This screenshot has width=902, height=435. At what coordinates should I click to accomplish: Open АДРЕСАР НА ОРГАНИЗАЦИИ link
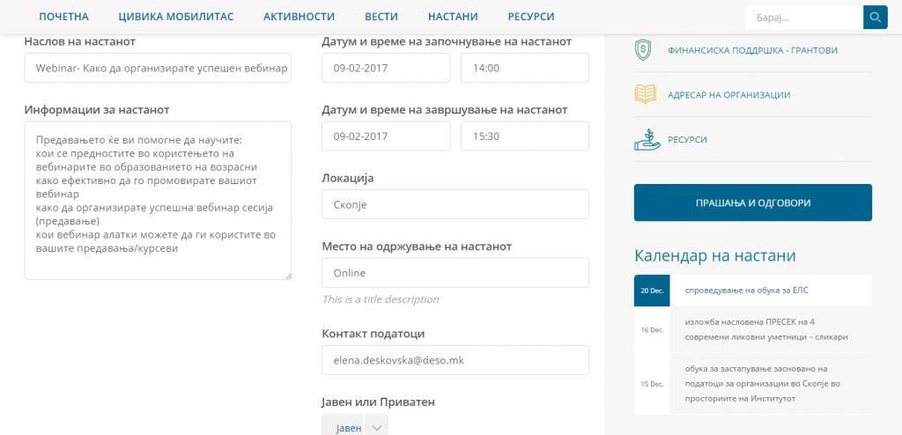point(728,95)
